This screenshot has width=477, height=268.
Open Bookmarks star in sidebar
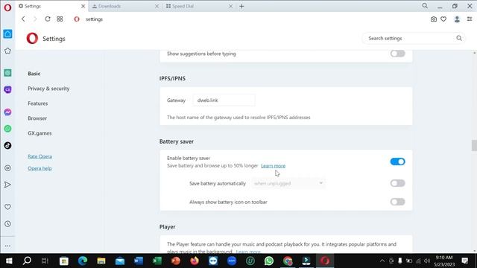pyautogui.click(x=7, y=51)
